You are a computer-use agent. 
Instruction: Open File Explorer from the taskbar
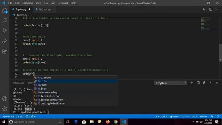pyautogui.click(x=92, y=122)
